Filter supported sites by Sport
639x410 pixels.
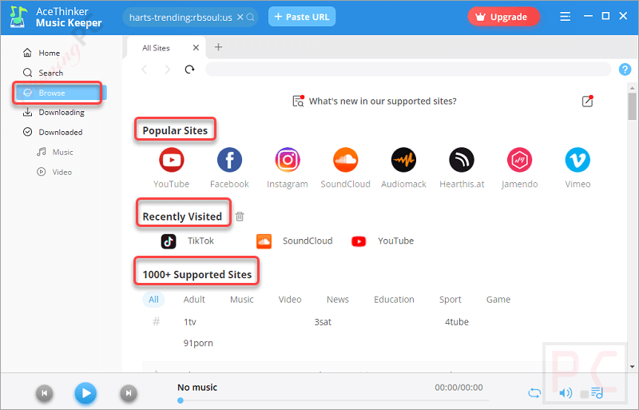(450, 300)
